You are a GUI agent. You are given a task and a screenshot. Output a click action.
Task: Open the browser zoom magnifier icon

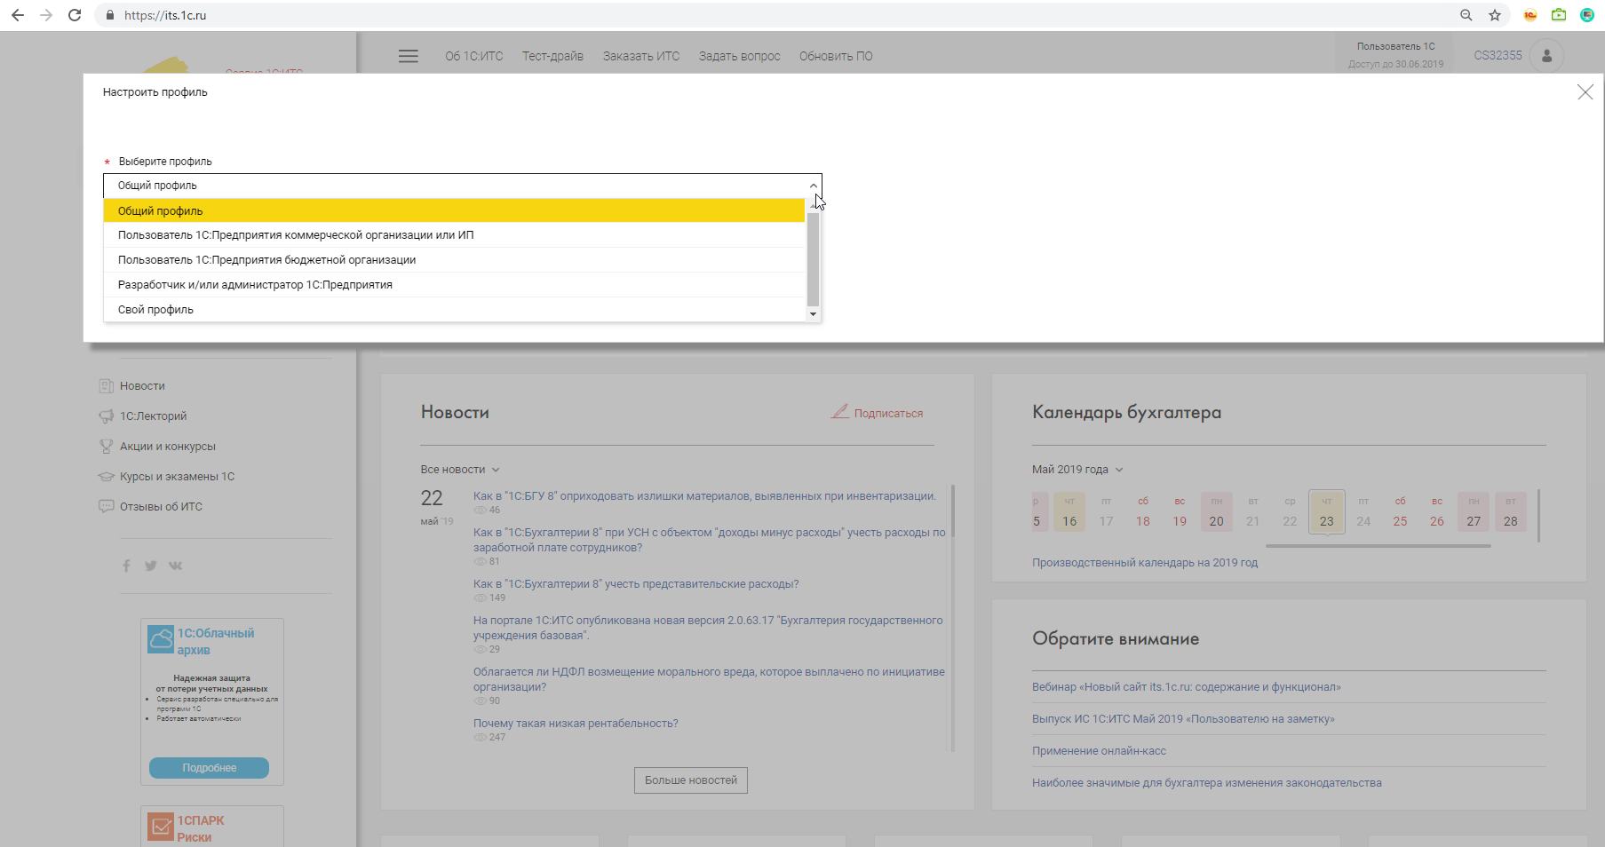[1466, 15]
